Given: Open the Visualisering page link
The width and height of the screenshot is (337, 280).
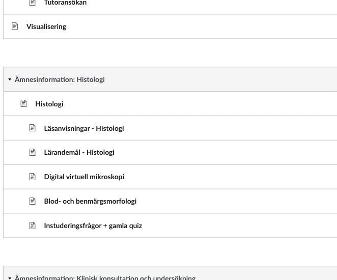Looking at the screenshot, I should coord(46,26).
